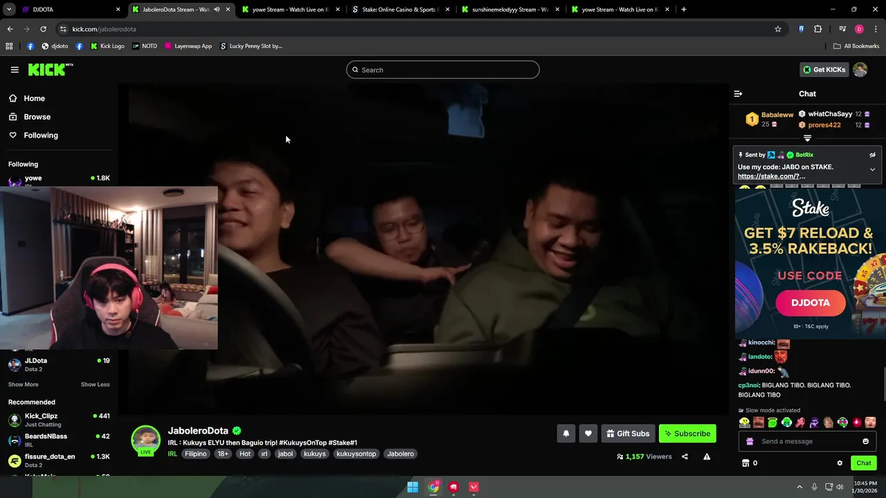Open the emoji picker in chat
This screenshot has height=498, width=886.
click(865, 441)
